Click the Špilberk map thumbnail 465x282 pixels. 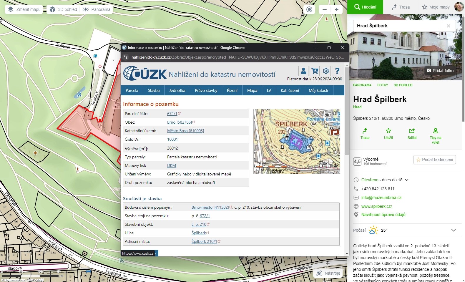point(297,142)
